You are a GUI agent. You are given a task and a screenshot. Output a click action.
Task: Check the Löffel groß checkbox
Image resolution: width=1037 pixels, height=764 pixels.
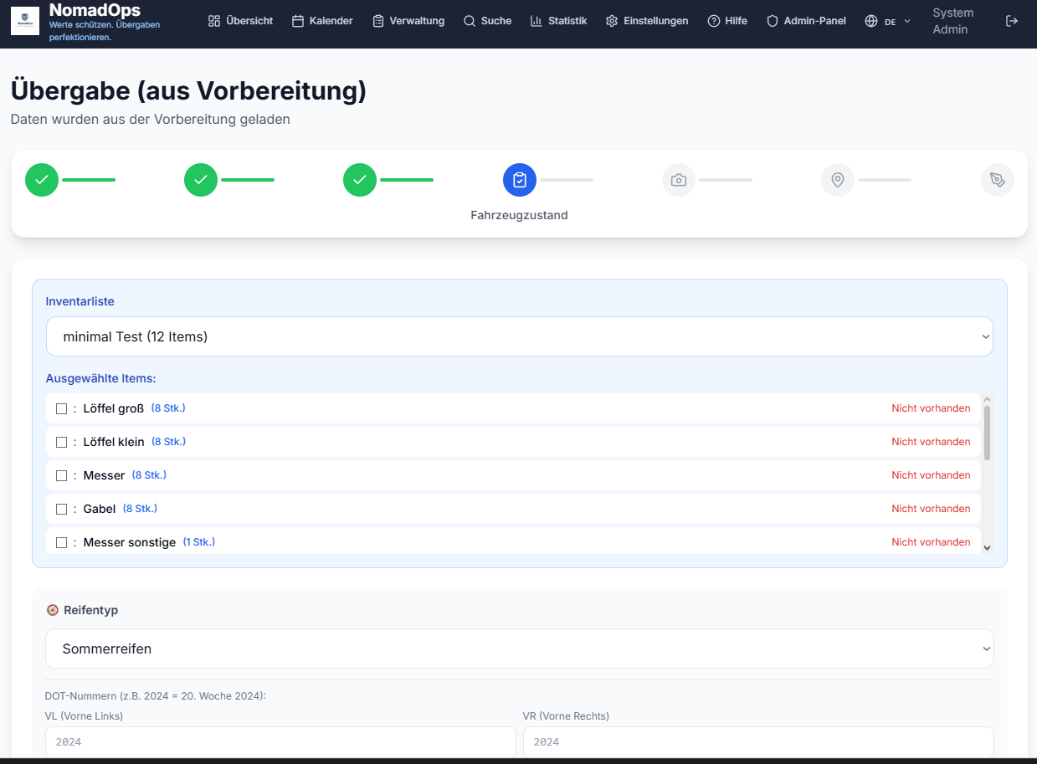click(61, 408)
